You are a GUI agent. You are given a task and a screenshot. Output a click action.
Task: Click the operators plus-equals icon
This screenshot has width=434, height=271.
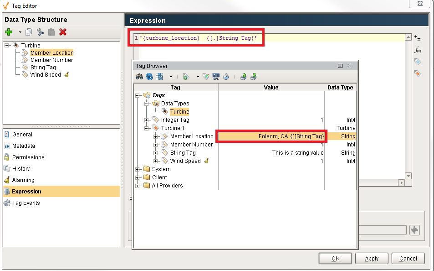417,38
